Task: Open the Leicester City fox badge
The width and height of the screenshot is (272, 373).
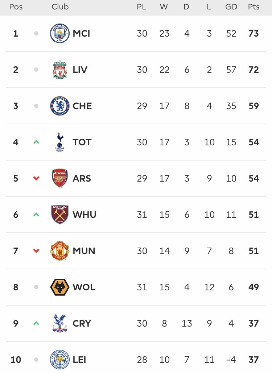Action: 60,360
